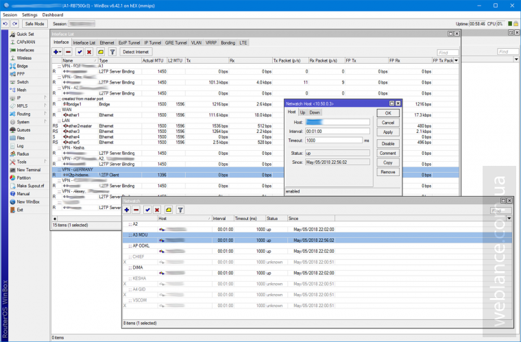
Task: Click comment icon in Netwatch toolbar
Action: pos(169,210)
